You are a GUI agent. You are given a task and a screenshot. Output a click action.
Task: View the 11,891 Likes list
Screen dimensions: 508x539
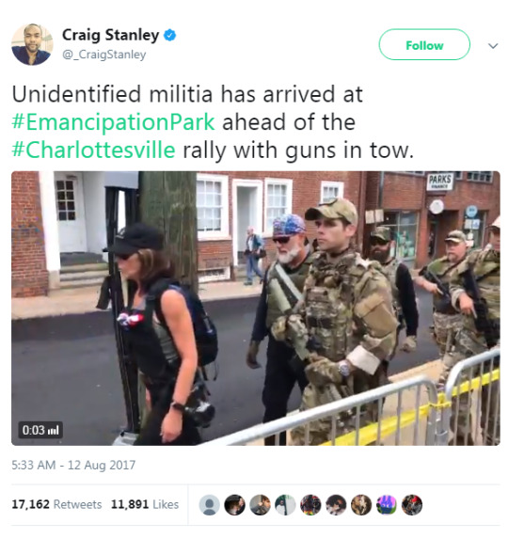pyautogui.click(x=145, y=504)
